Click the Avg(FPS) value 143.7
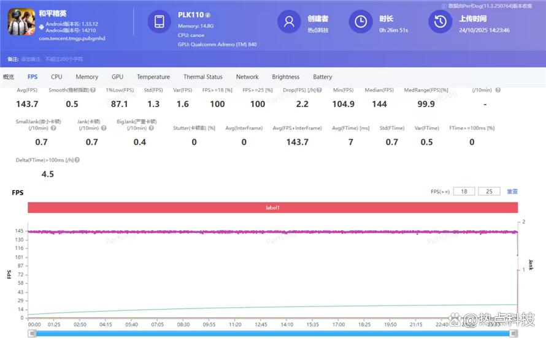 pyautogui.click(x=27, y=104)
